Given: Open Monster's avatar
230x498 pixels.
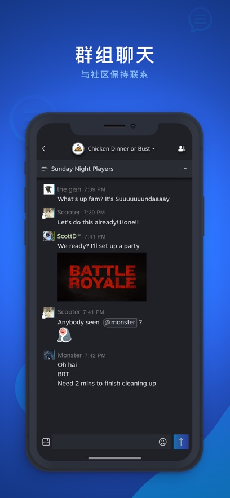Looking at the screenshot, I should pos(49,355).
